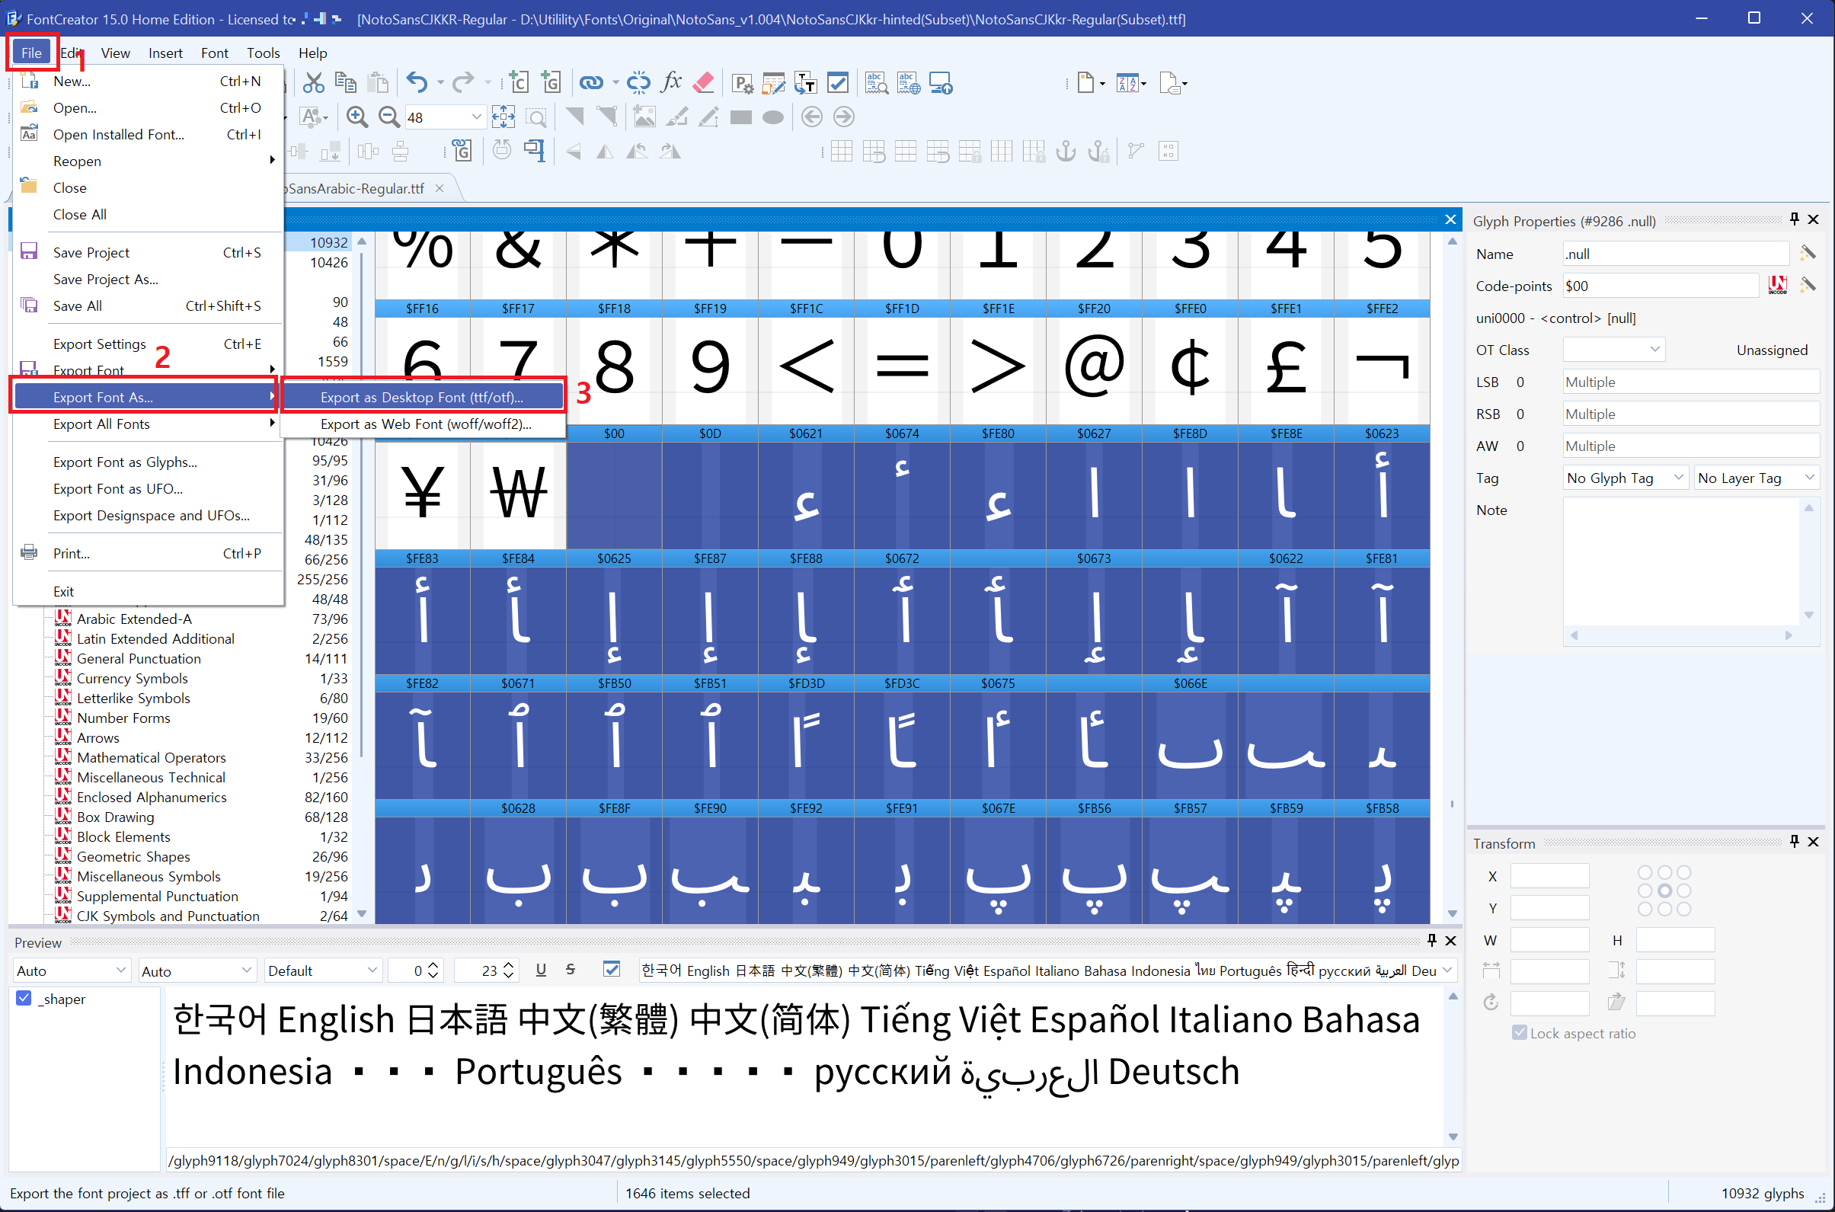The height and width of the screenshot is (1212, 1835).
Task: Click the Zoom In magnifier icon
Action: pyautogui.click(x=356, y=117)
